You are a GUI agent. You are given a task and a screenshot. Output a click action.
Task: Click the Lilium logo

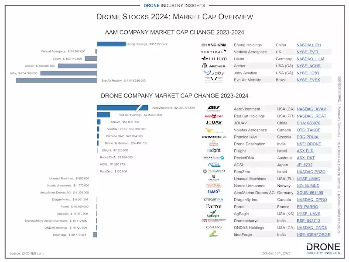pyautogui.click(x=214, y=59)
